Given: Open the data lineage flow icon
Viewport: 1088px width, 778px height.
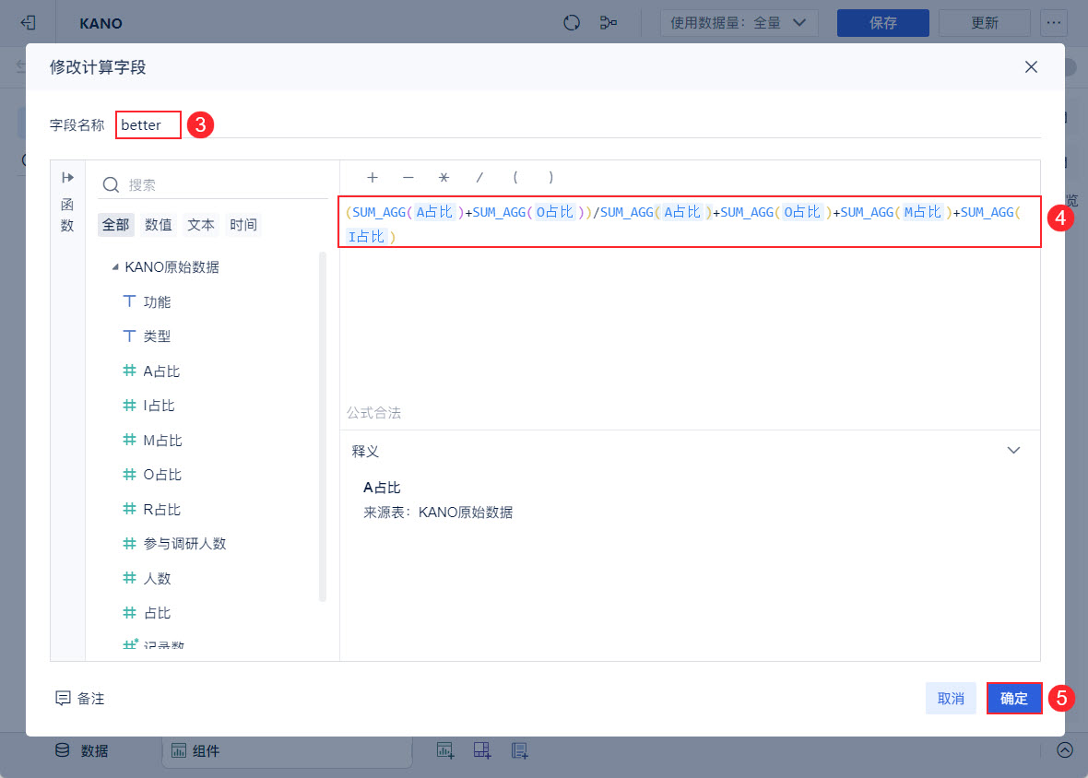Looking at the screenshot, I should pyautogui.click(x=609, y=23).
